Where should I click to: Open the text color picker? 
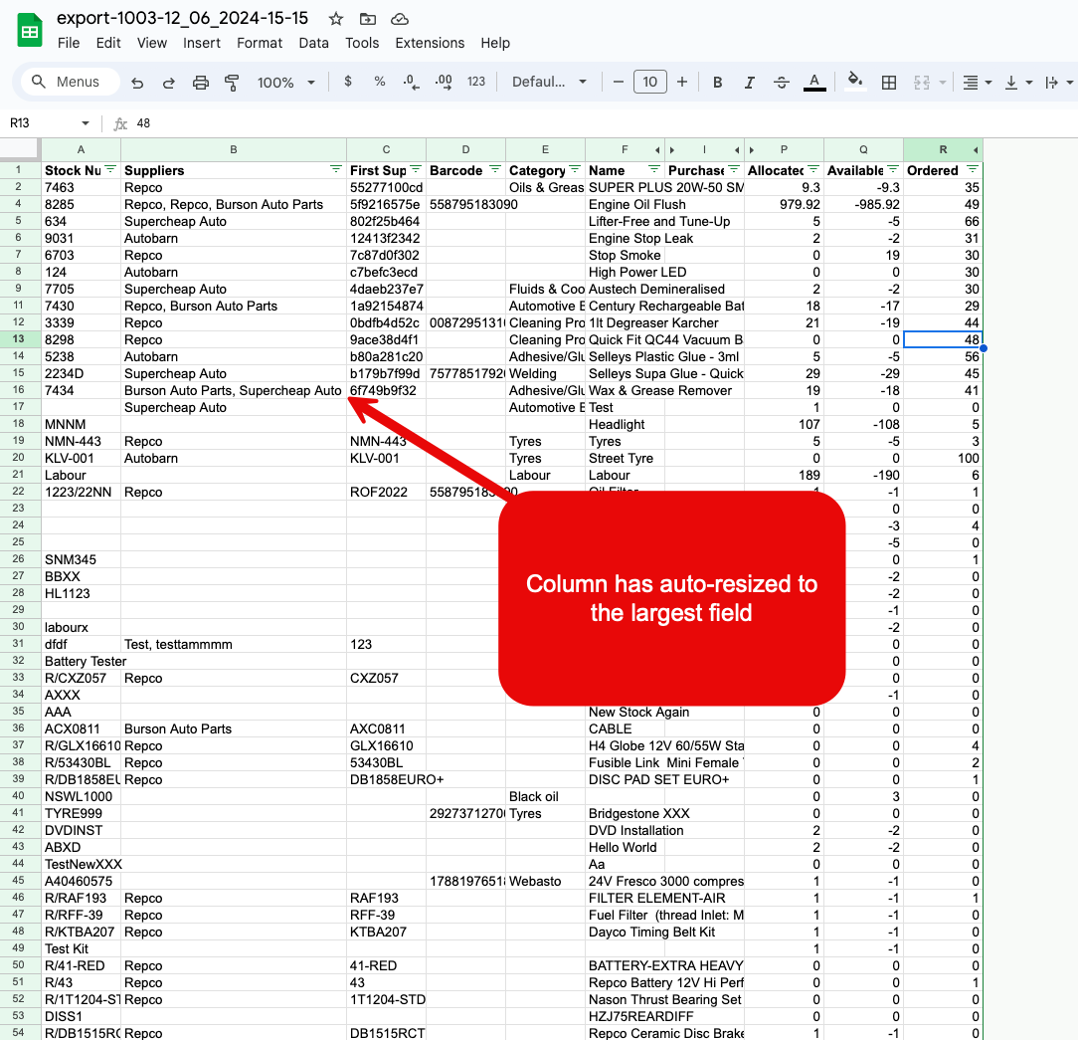[814, 83]
